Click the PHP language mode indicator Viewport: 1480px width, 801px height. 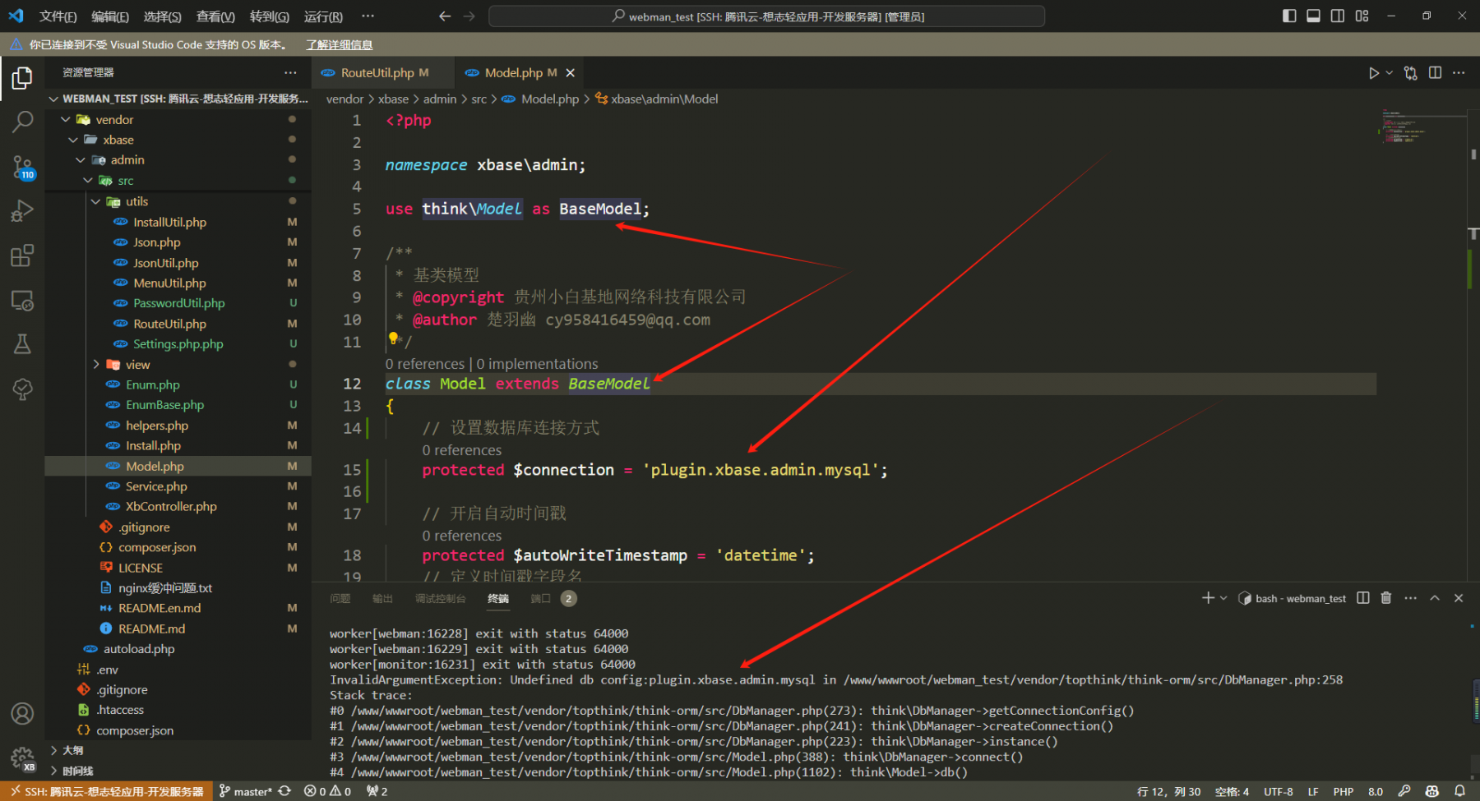(x=1343, y=791)
